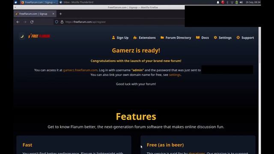The width and height of the screenshot is (274, 154).
Task: Click the Sign Up user icon
Action: [113, 38]
